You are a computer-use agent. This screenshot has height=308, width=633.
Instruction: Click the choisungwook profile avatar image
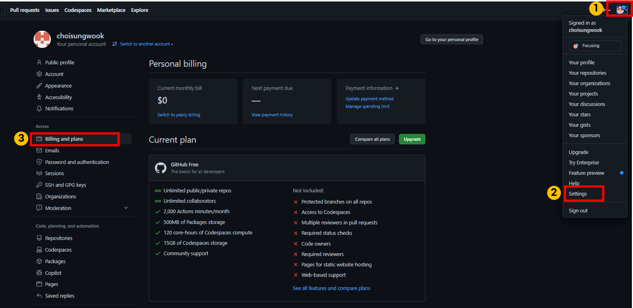coord(42,39)
